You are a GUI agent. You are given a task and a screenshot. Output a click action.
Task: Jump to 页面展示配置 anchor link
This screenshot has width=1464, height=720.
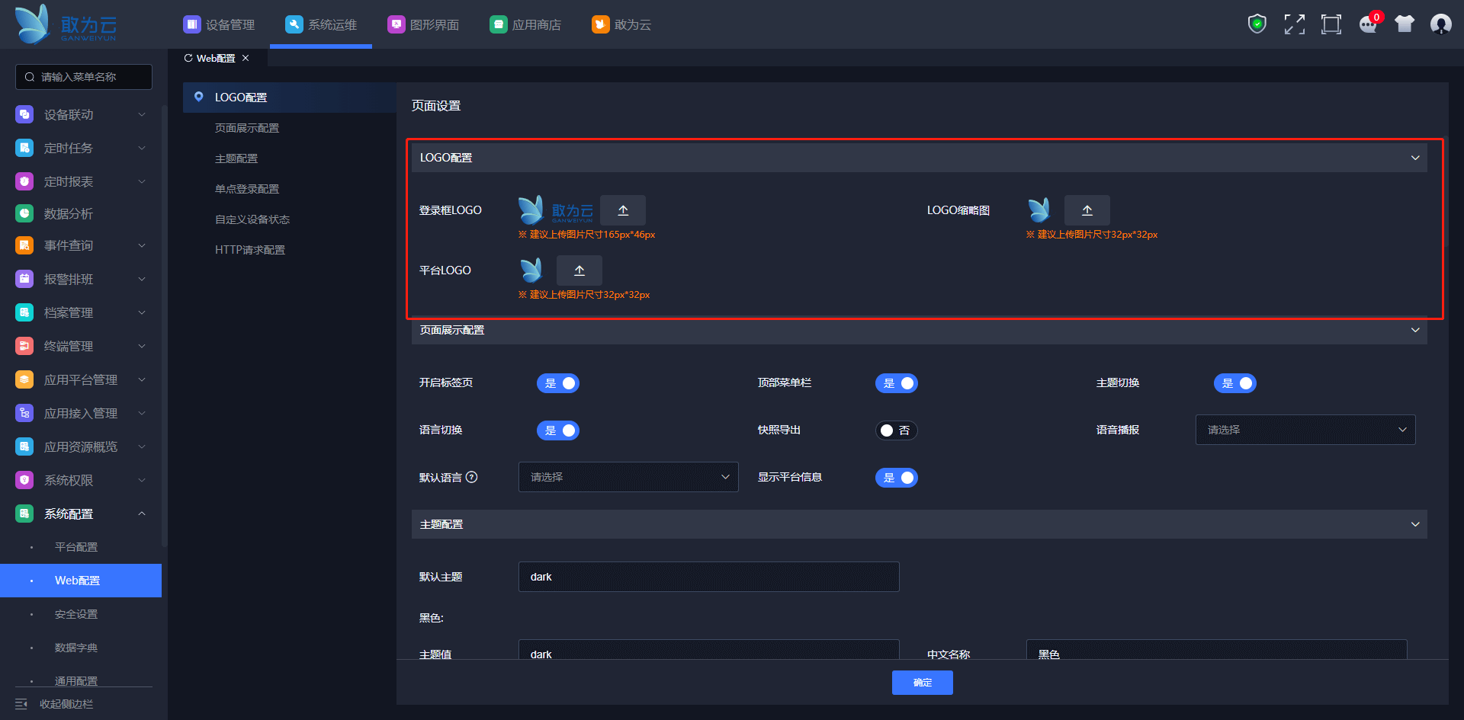(x=247, y=128)
